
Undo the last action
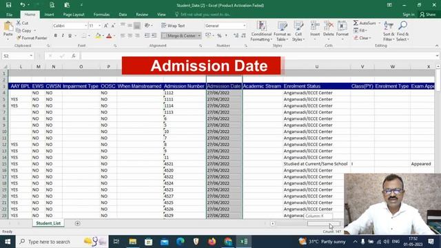pos(22,5)
